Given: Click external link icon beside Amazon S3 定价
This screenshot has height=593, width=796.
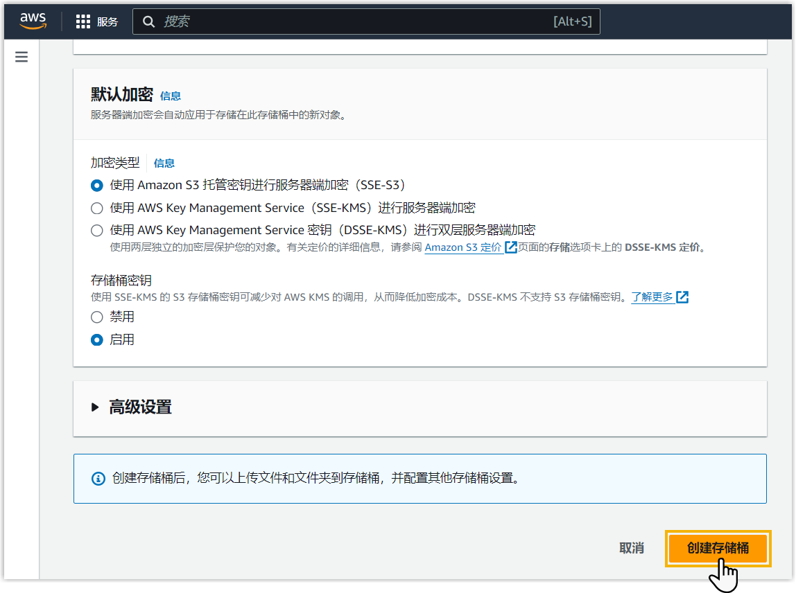Looking at the screenshot, I should [x=511, y=247].
